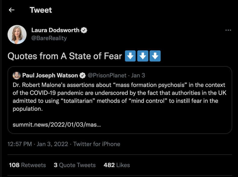Click Laura Dodsworth's profile picture
Viewport: 238px width, 177px height.
[17, 34]
